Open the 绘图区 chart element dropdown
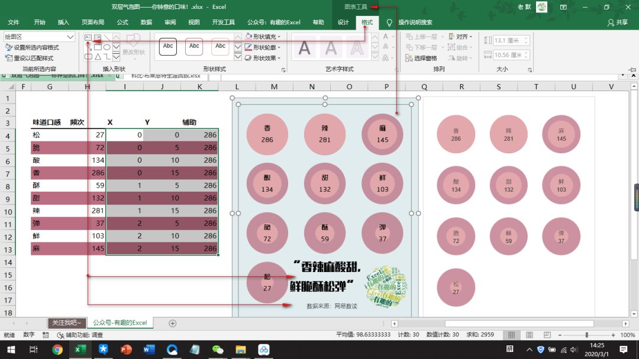 click(x=38, y=37)
